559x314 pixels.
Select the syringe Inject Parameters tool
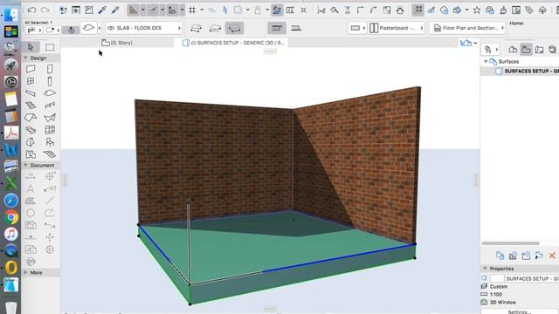pyautogui.click(x=115, y=10)
